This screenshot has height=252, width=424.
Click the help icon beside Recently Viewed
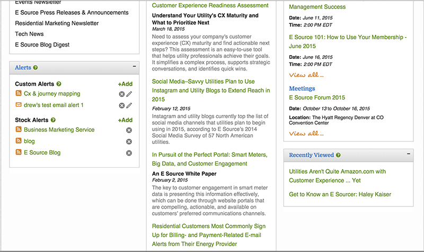338,155
